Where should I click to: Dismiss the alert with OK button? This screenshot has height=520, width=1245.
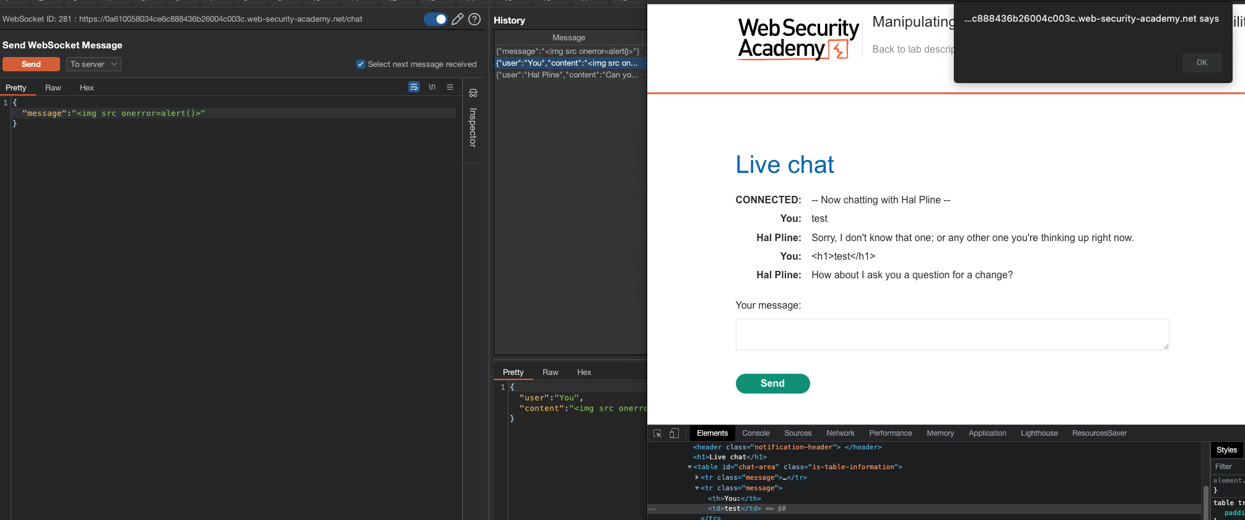click(1202, 63)
